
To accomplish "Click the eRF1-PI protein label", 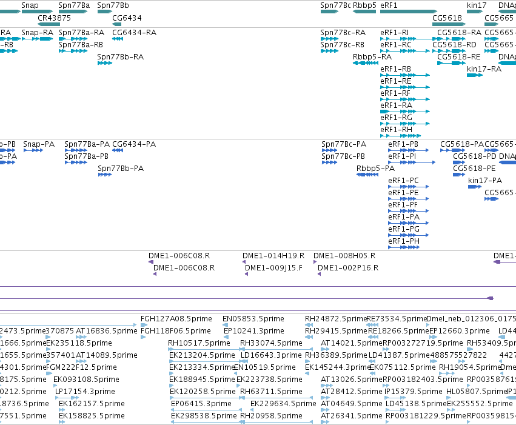I will 402,156.
